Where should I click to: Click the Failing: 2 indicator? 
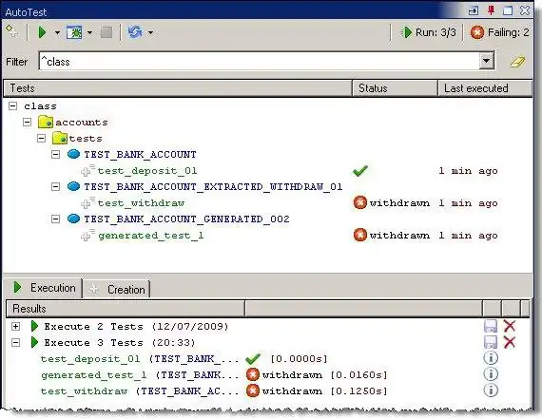coord(499,32)
